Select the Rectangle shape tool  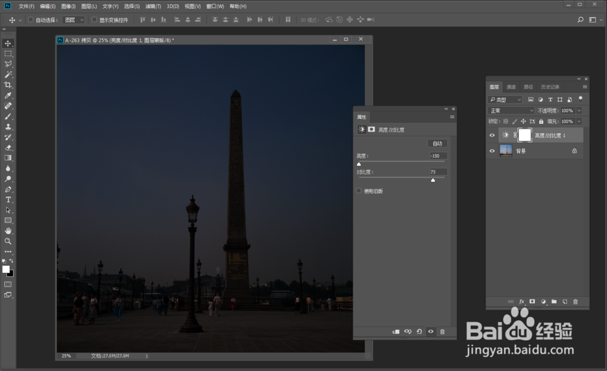8,221
